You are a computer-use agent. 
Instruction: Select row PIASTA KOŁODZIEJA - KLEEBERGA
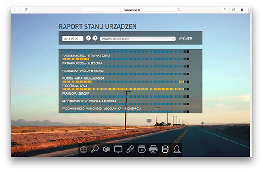(x=82, y=63)
